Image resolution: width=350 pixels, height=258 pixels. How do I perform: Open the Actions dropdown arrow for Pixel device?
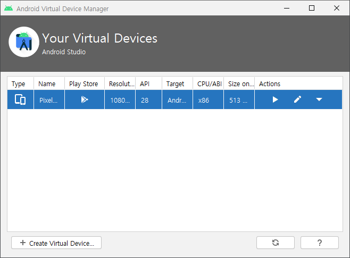[x=319, y=99]
